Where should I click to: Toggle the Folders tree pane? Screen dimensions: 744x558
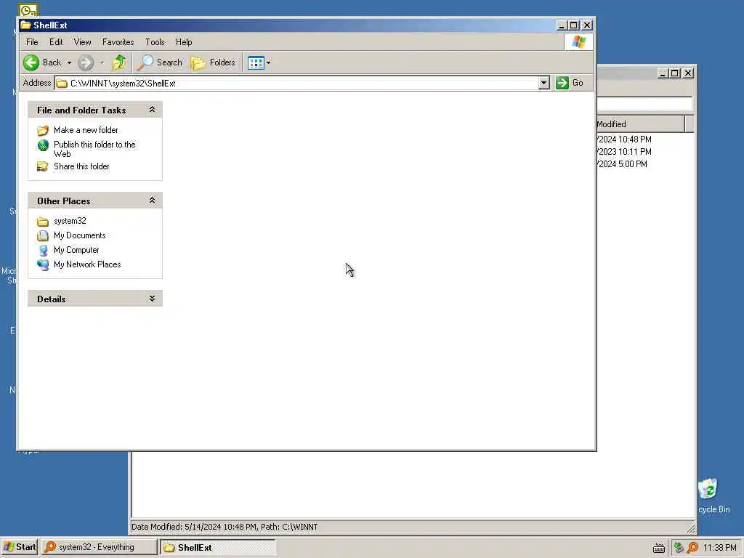[x=213, y=62]
